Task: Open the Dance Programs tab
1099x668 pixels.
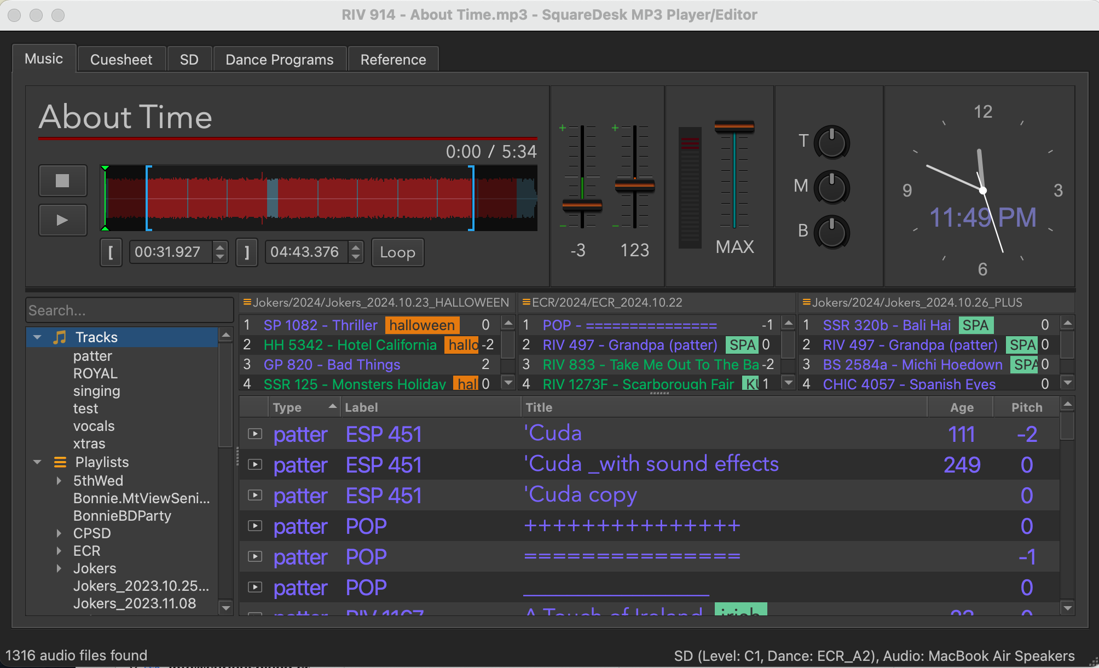Action: pyautogui.click(x=279, y=59)
